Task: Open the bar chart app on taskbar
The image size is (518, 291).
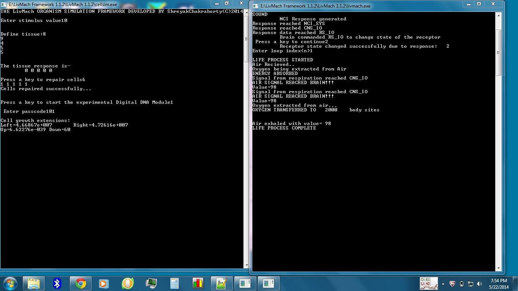Action: (x=198, y=283)
